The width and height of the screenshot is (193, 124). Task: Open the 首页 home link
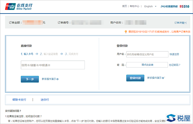click(124, 6)
